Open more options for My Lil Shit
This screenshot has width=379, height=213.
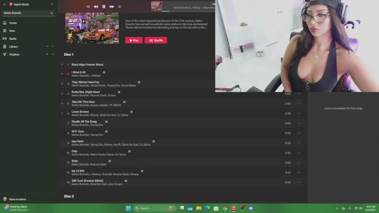pyautogui.click(x=299, y=173)
